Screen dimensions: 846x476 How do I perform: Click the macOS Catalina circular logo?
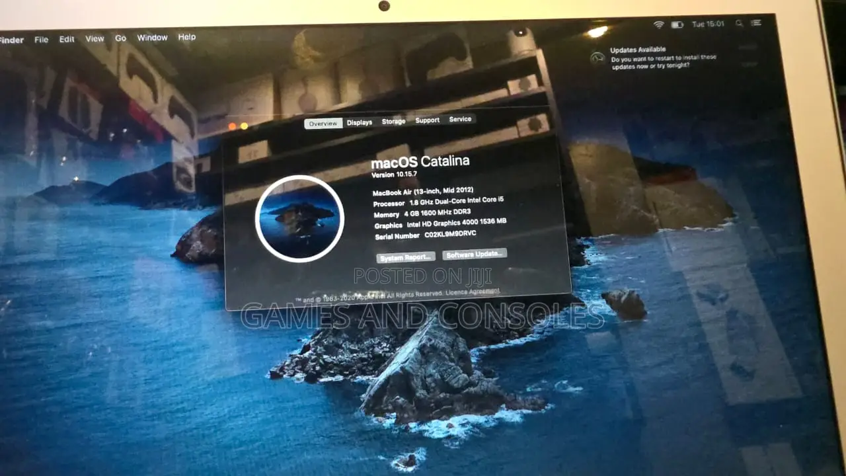299,219
